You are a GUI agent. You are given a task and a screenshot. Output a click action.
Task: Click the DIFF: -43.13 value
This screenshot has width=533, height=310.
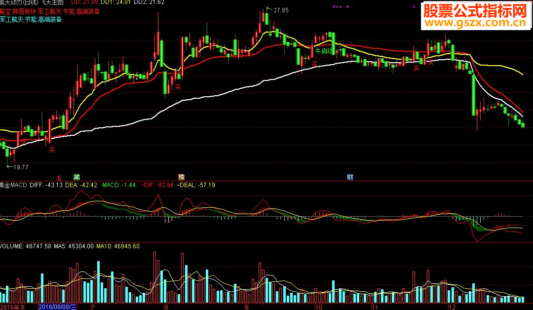pos(46,185)
